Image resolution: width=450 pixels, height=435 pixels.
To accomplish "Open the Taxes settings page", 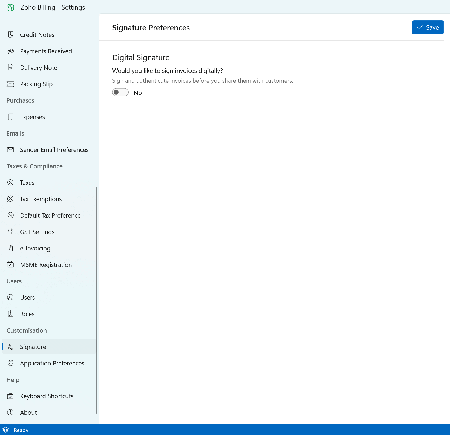I will (x=27, y=183).
